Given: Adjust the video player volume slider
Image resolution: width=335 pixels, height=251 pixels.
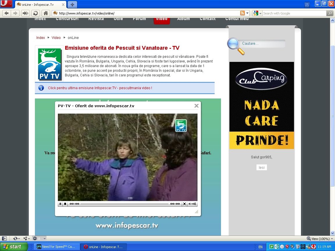Looking at the screenshot, I should point(193,204).
